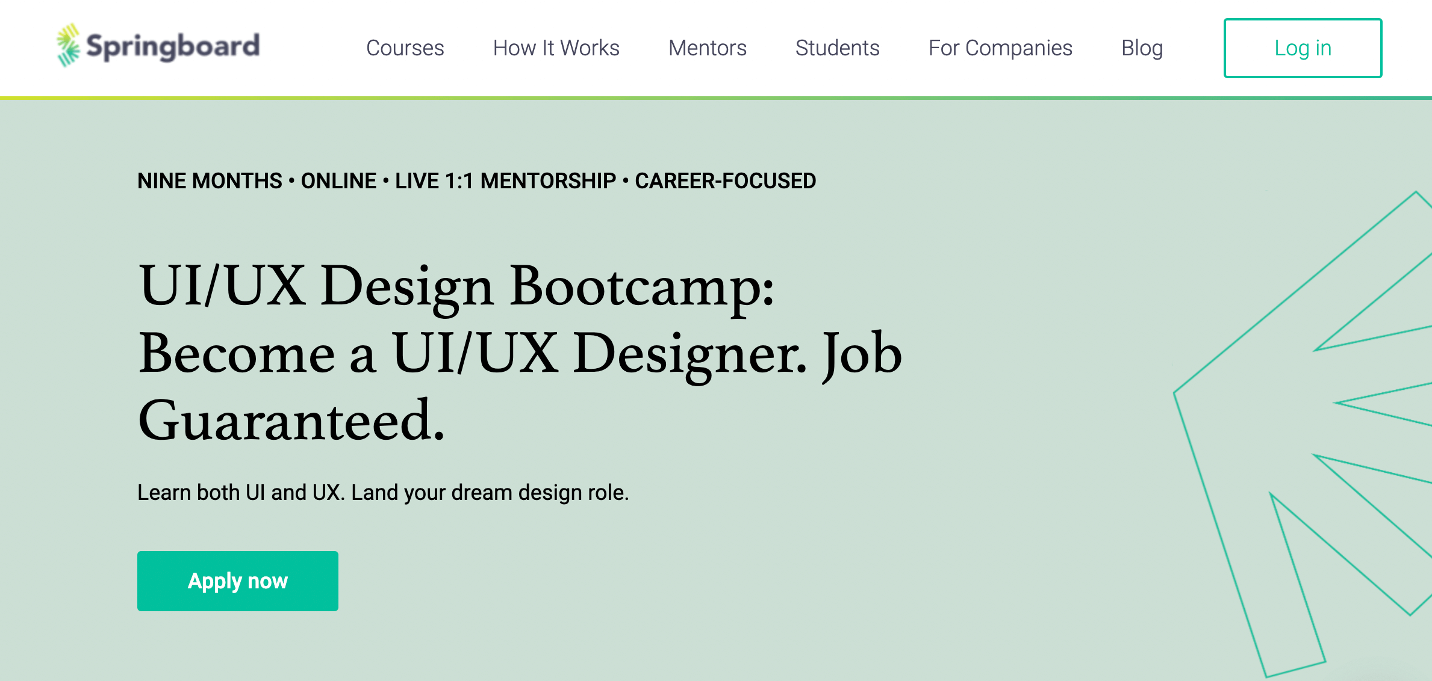This screenshot has height=681, width=1432.
Task: Open the How It Works menu
Action: point(556,48)
